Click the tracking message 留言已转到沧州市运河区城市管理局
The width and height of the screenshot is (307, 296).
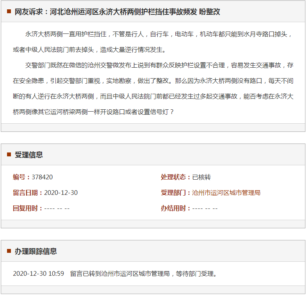143,273
